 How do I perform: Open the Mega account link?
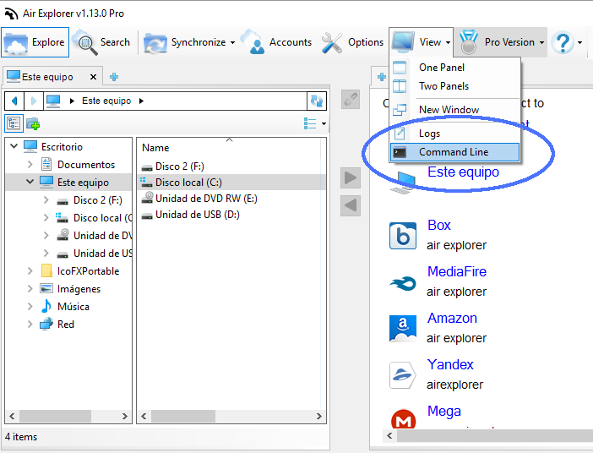coord(443,412)
